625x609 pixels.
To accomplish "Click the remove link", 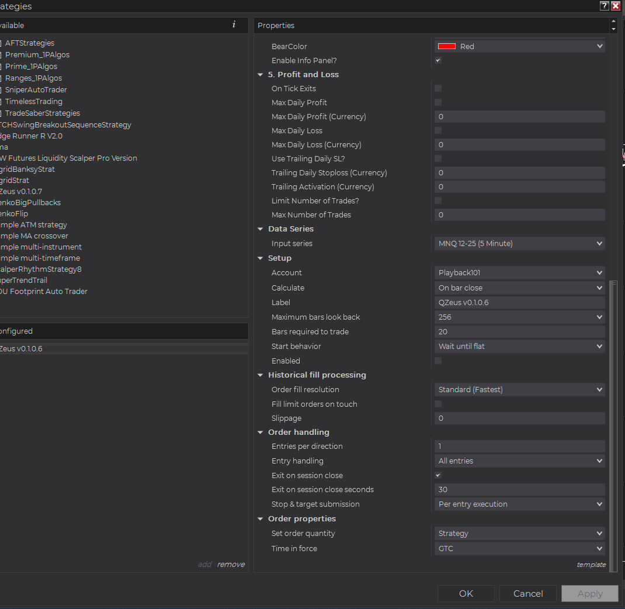I will 231,565.
